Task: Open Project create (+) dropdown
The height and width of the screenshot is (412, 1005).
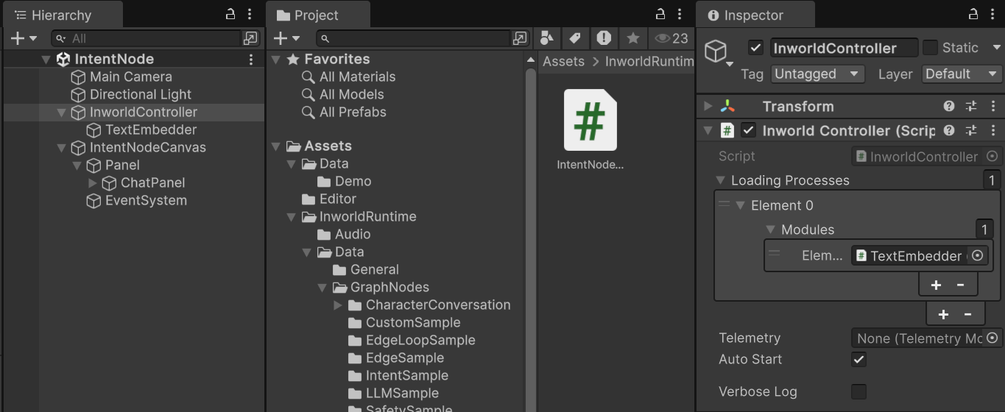Action: (286, 38)
